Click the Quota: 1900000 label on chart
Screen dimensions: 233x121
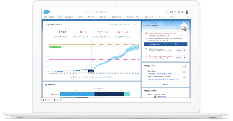[55, 47]
